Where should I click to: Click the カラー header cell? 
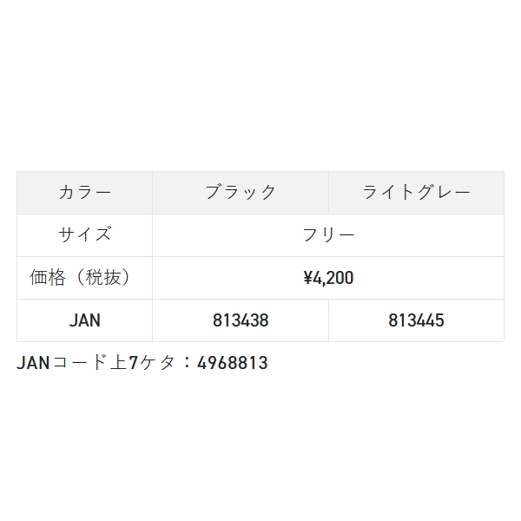pos(84,193)
